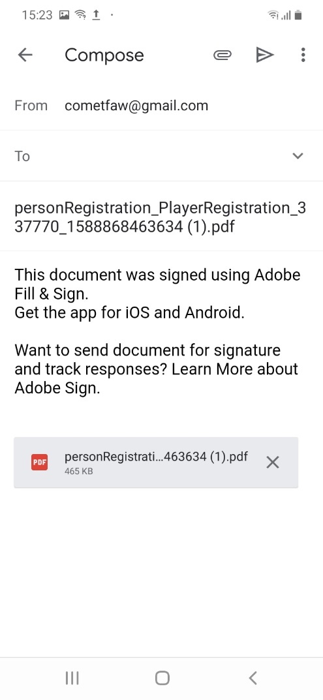Open the three-dot more options menu
The height and width of the screenshot is (700, 323).
point(303,55)
